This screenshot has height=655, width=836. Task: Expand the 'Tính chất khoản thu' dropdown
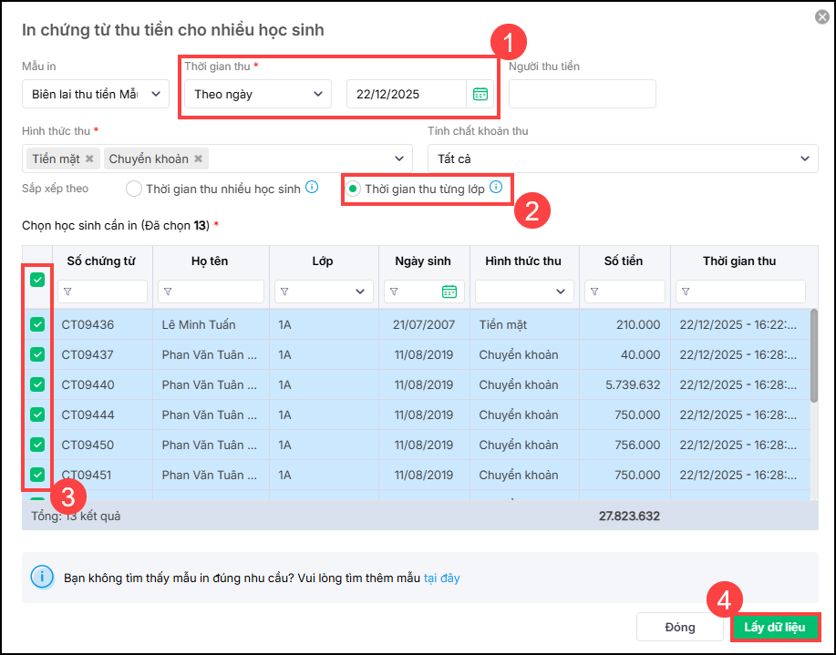(623, 159)
